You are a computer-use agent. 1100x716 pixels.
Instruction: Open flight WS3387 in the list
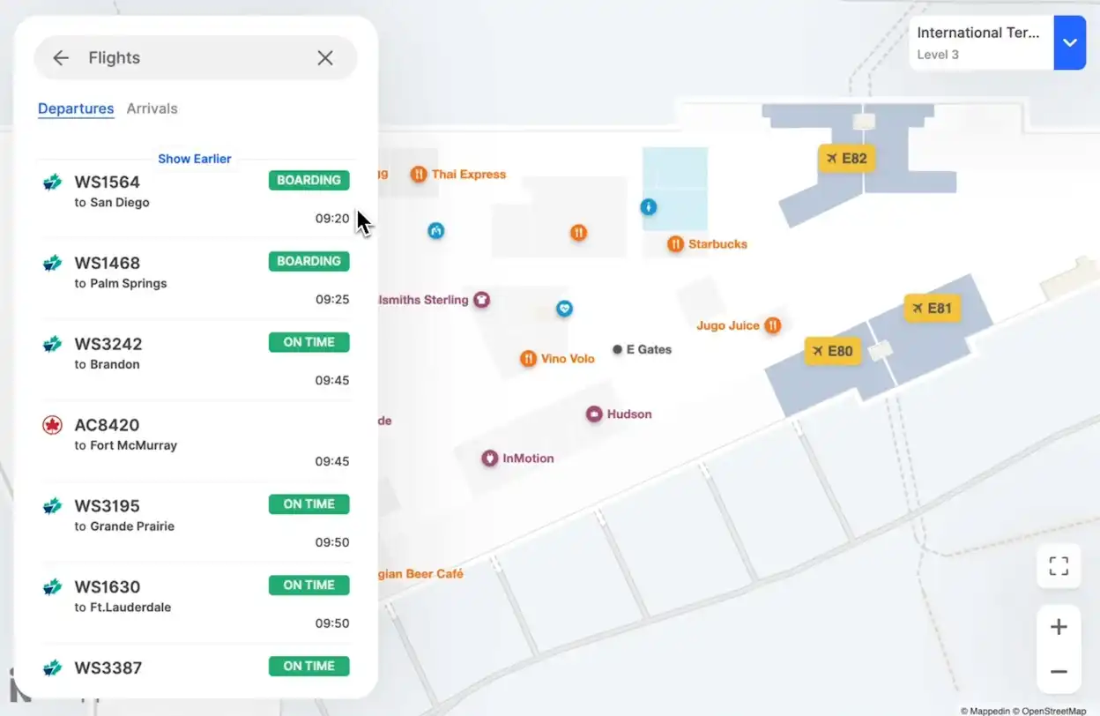[196, 670]
